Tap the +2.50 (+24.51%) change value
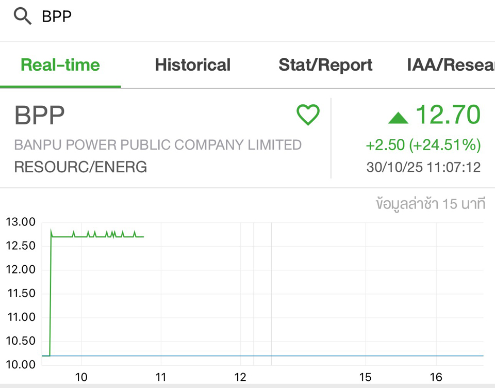Screen dimensions: 495x388 [x=423, y=145]
